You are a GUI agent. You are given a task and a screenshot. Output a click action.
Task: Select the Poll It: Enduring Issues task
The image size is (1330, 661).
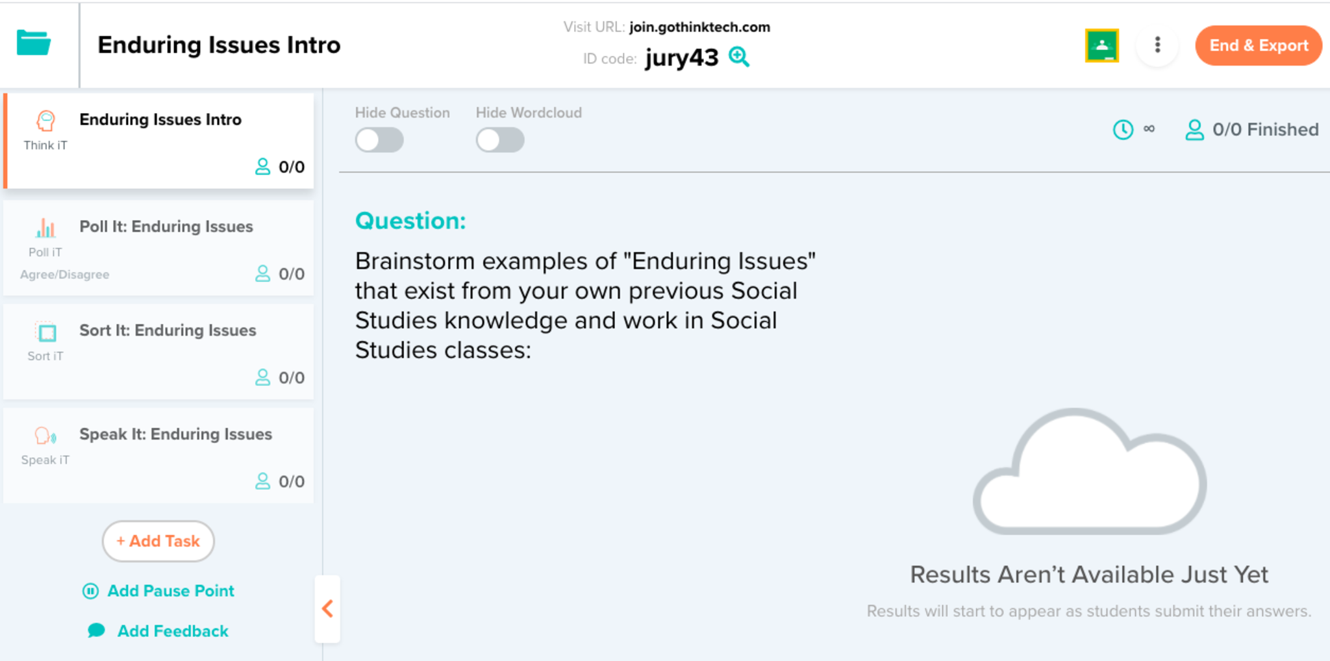click(x=166, y=227)
